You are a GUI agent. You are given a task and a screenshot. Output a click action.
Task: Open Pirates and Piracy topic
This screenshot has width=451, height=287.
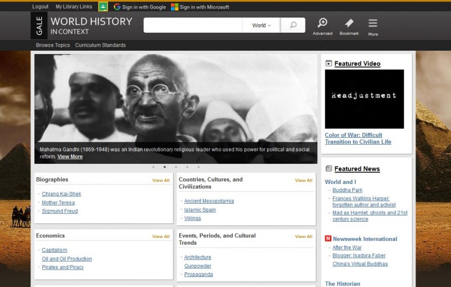point(63,267)
